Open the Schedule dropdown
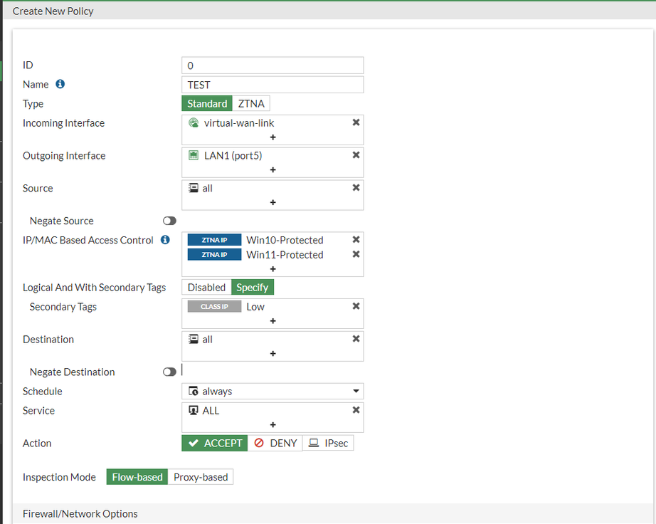Viewport: 656px width, 524px height. pyautogui.click(x=273, y=391)
